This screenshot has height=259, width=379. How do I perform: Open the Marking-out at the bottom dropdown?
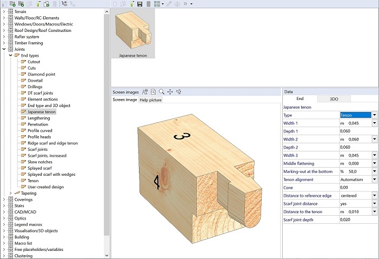[375, 171]
